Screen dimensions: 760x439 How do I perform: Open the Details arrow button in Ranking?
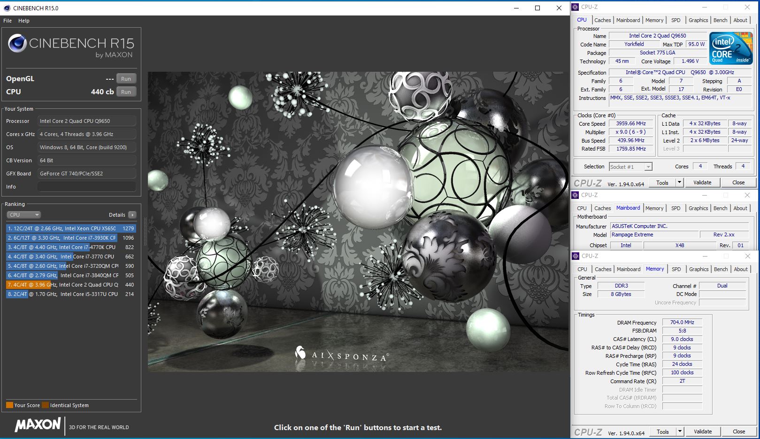132,215
